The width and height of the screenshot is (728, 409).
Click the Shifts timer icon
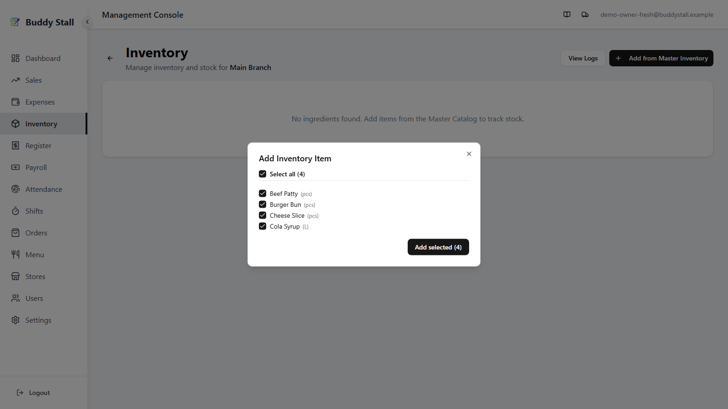pyautogui.click(x=15, y=211)
